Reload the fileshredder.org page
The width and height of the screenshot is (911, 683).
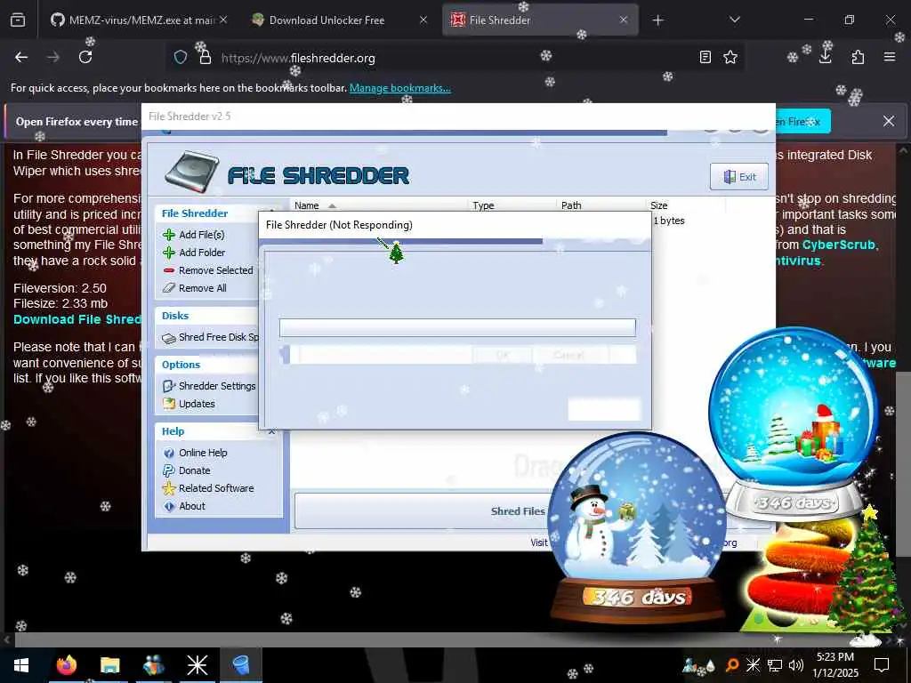click(x=85, y=57)
